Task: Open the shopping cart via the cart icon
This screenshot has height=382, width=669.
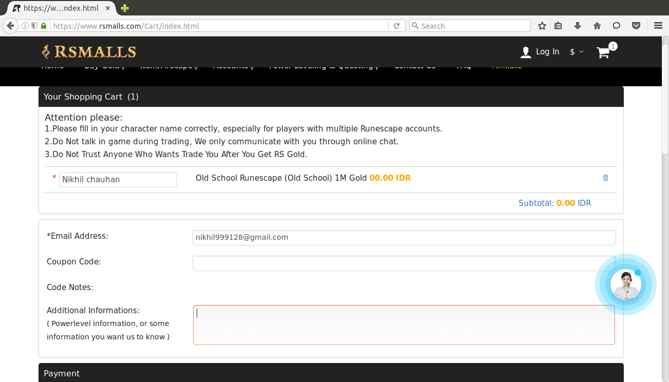Action: pos(603,52)
